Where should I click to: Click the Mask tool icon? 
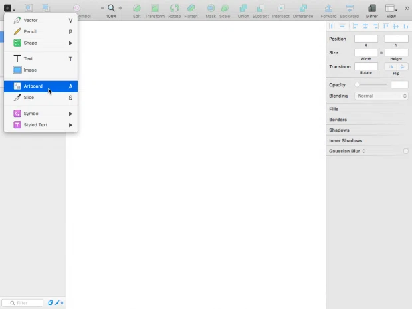(x=211, y=8)
